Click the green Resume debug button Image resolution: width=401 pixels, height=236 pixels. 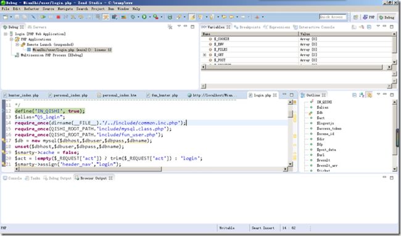click(x=43, y=17)
